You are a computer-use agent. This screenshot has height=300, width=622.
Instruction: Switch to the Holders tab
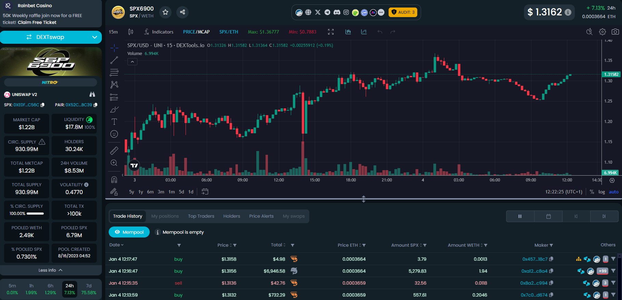pyautogui.click(x=232, y=216)
